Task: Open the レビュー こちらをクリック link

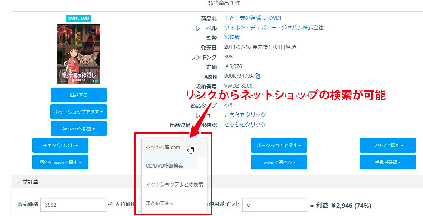Action: click(245, 115)
